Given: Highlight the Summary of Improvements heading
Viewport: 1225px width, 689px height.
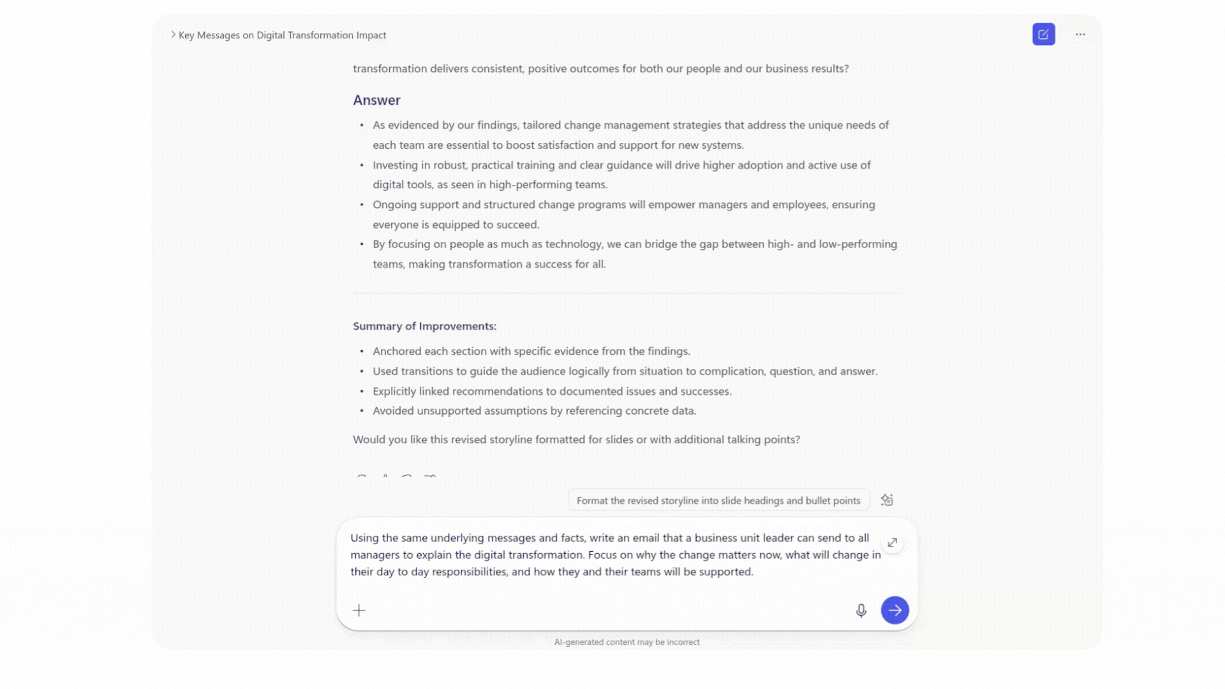Looking at the screenshot, I should click(424, 326).
